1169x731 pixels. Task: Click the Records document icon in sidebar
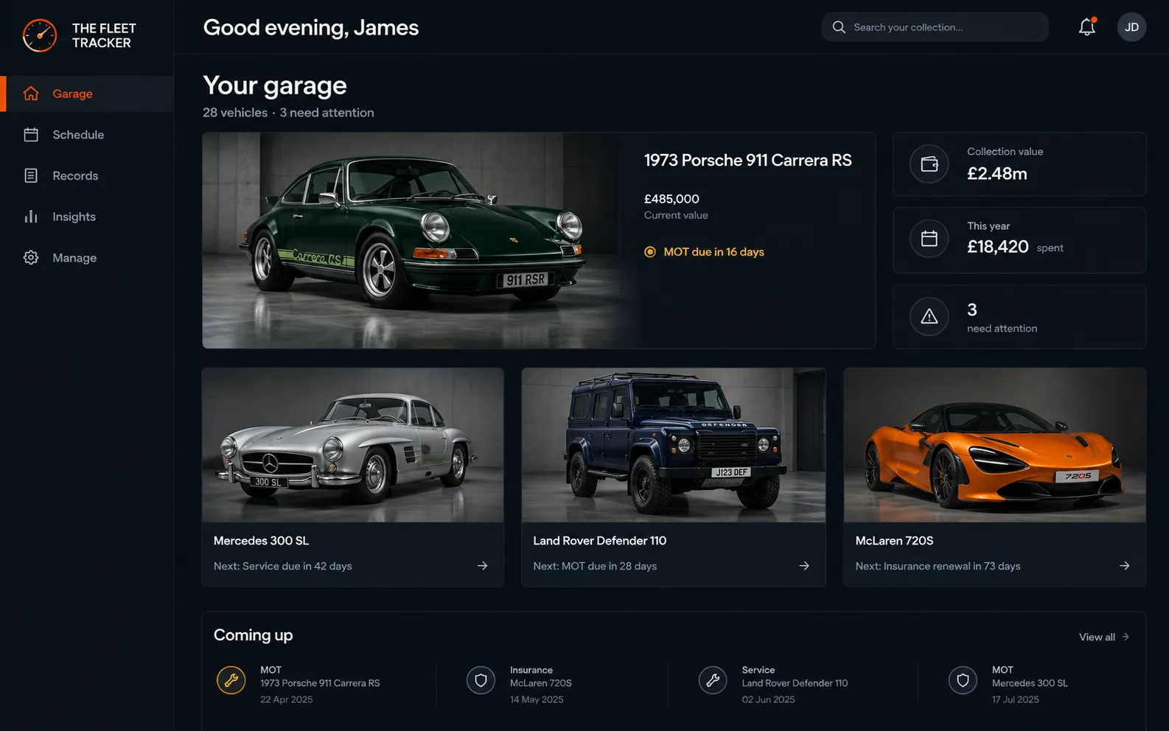click(x=31, y=175)
